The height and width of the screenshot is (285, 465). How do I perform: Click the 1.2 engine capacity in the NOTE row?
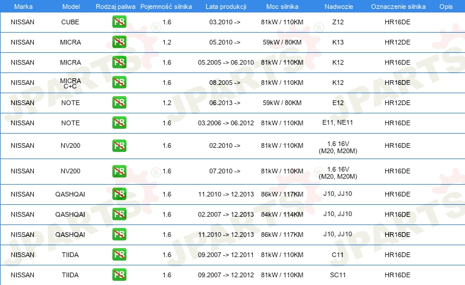point(167,103)
